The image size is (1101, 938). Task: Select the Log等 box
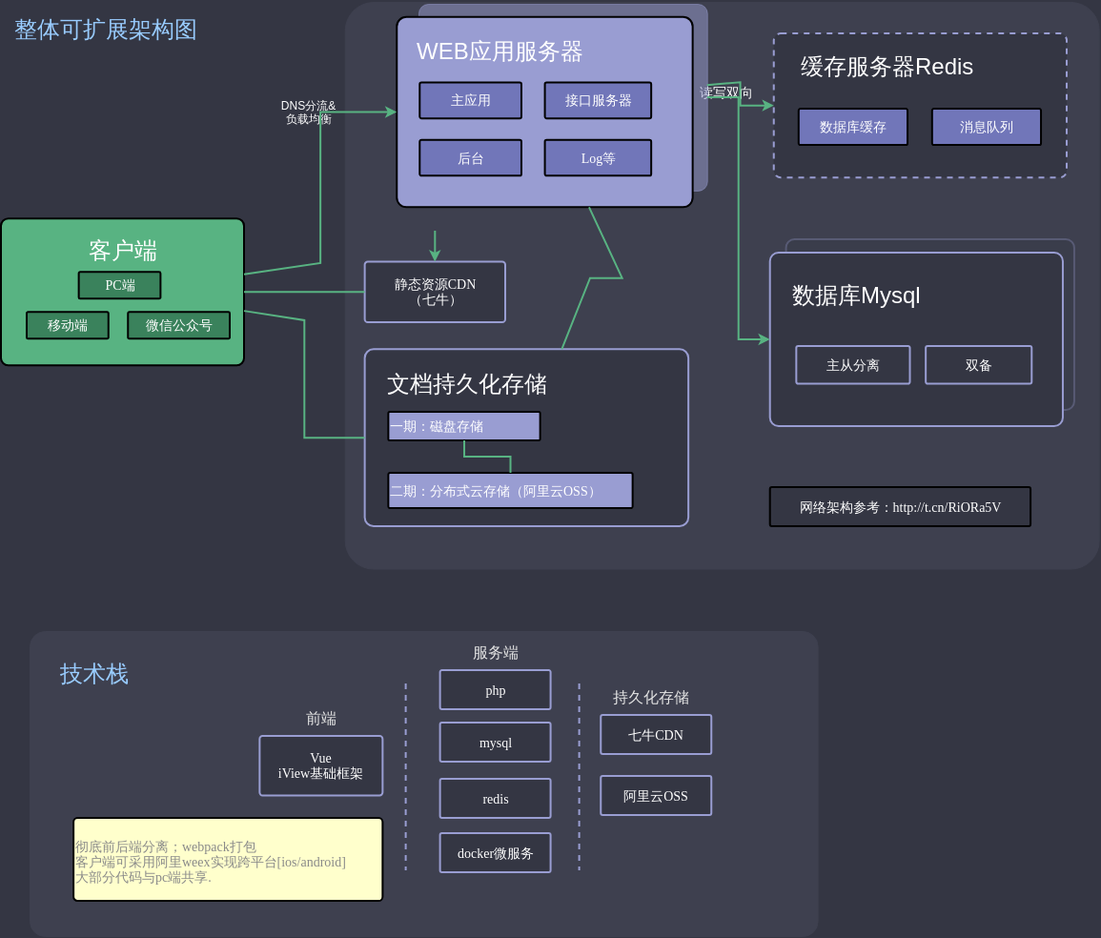pos(598,158)
